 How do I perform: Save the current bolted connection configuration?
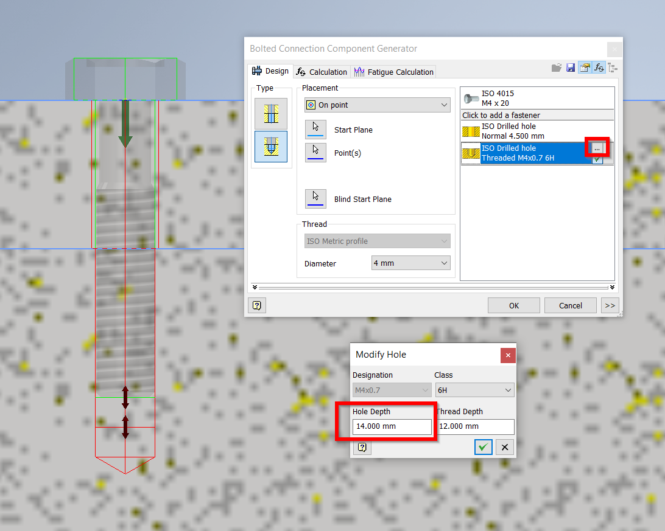570,68
